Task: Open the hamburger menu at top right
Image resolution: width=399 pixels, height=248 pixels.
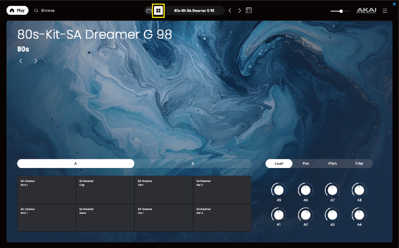Action: 385,11
